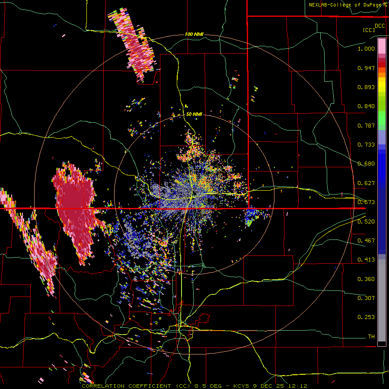Click the dark navy segment of the color bar
Viewport: 389px width, 389px height.
[x=382, y=221]
